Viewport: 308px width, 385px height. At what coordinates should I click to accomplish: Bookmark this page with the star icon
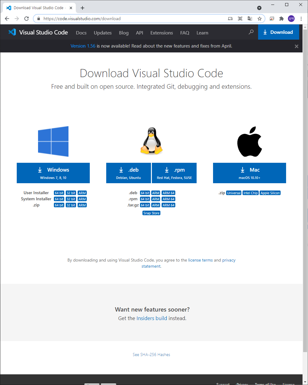coord(260,19)
